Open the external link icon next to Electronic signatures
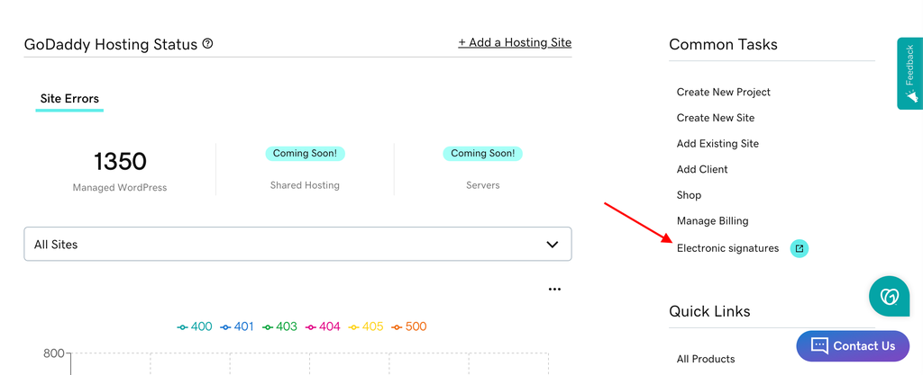Screen dimensions: 923x375 click(799, 248)
